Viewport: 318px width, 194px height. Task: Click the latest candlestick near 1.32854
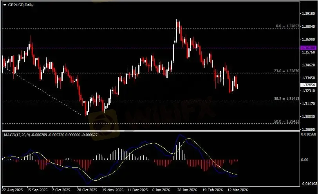(237, 87)
